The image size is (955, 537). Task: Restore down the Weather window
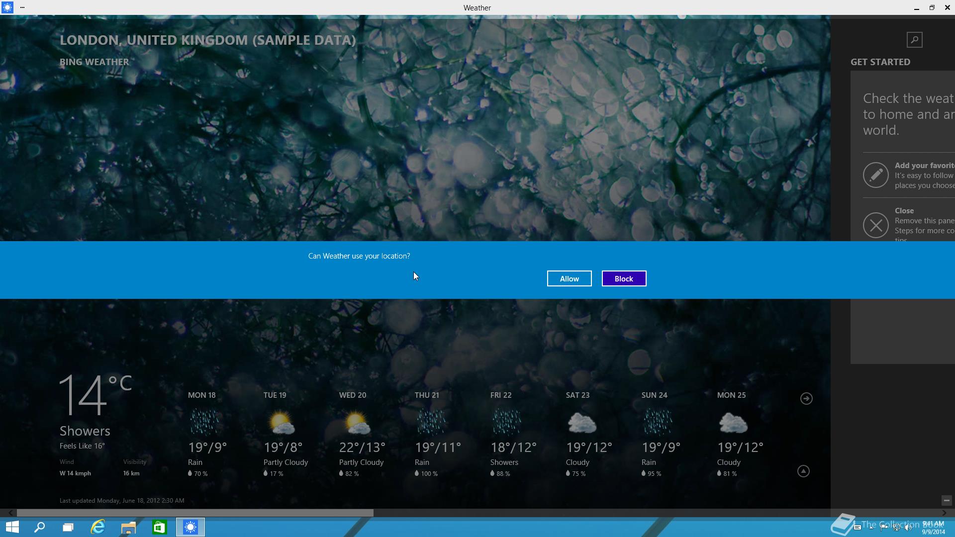tap(932, 7)
